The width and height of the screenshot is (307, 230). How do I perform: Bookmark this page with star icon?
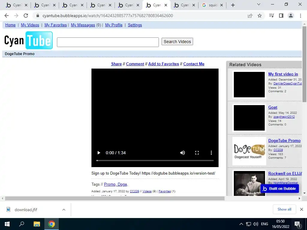pyautogui.click(x=260, y=16)
